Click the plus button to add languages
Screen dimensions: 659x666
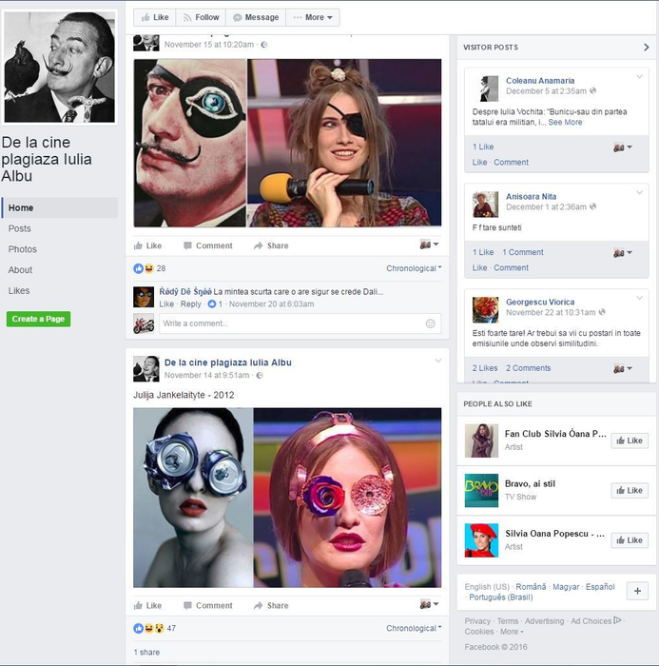pos(637,591)
